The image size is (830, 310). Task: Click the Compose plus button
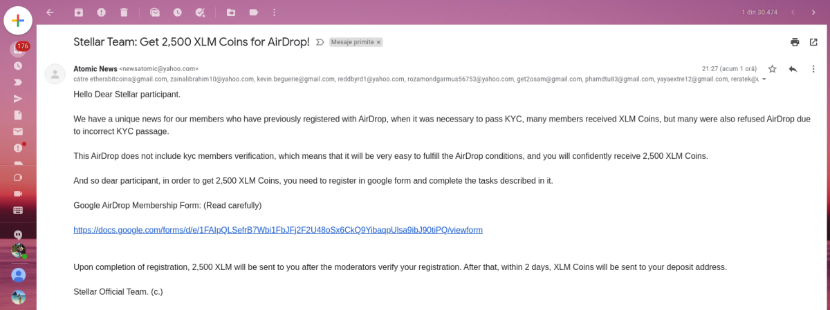[x=19, y=20]
